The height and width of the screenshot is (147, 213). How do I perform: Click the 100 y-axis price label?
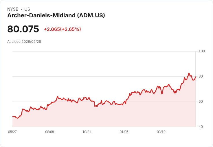coord(202,51)
